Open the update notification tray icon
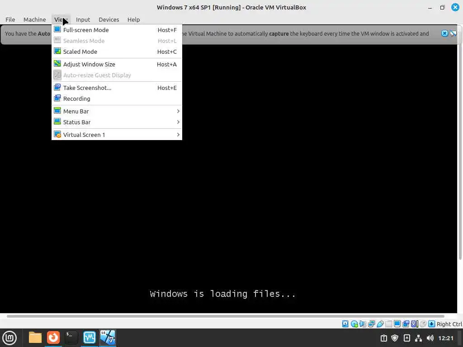The image size is (463, 347). 383,338
